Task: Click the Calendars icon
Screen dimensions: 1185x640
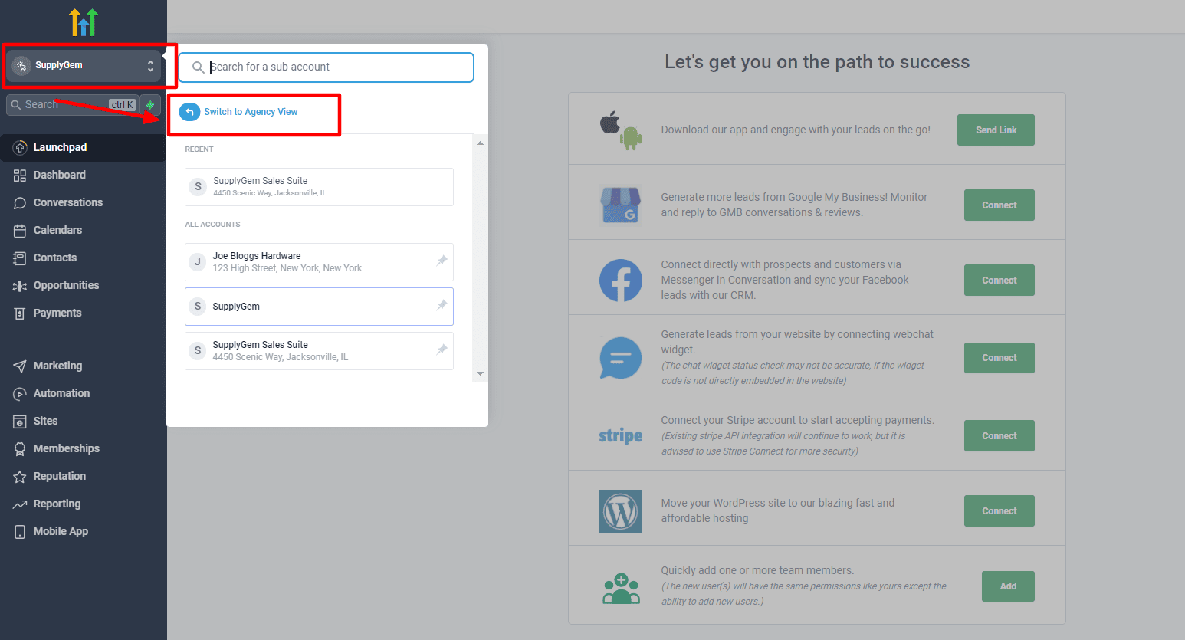Action: pos(20,231)
